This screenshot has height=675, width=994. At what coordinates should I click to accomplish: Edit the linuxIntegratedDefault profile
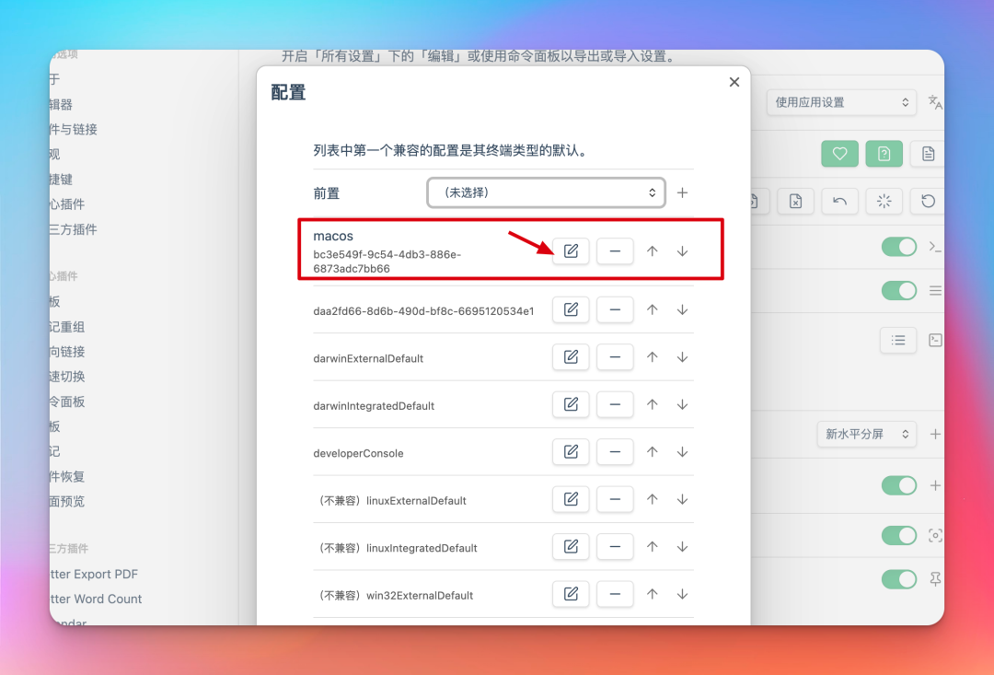pos(571,547)
